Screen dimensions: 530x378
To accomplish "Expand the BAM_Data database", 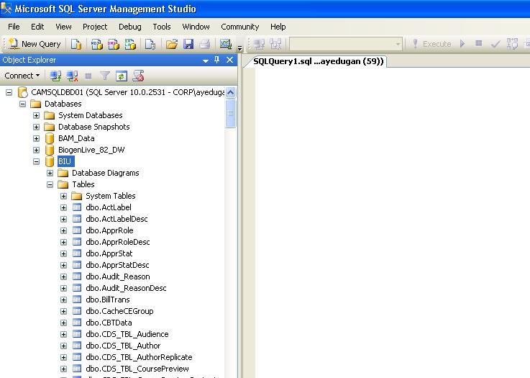I will click(36, 138).
